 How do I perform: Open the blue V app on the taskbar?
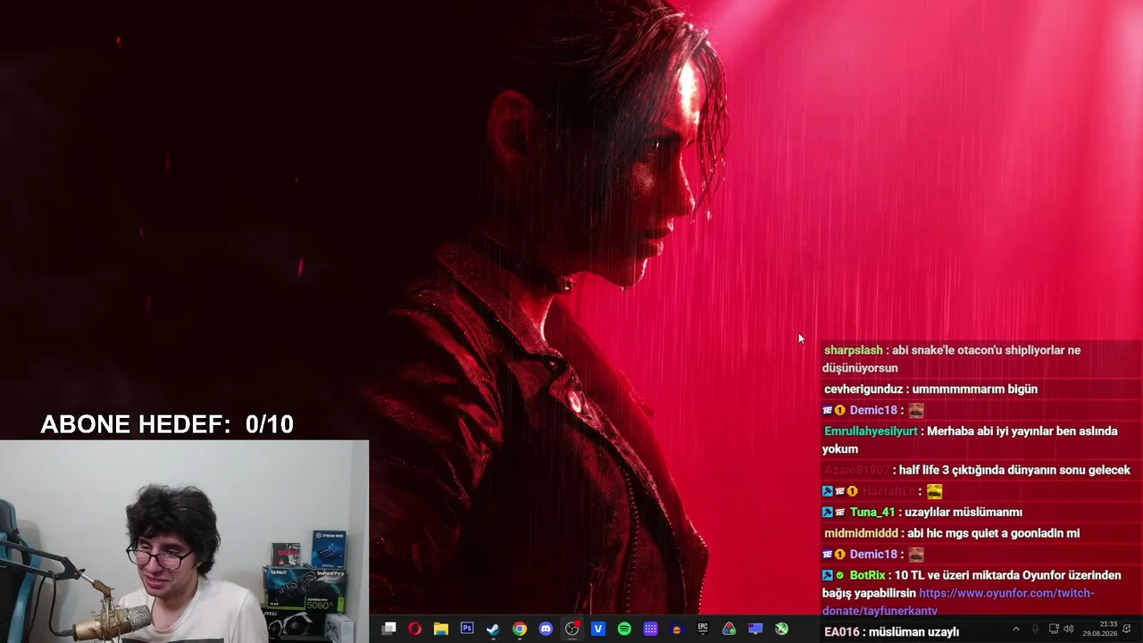(598, 629)
